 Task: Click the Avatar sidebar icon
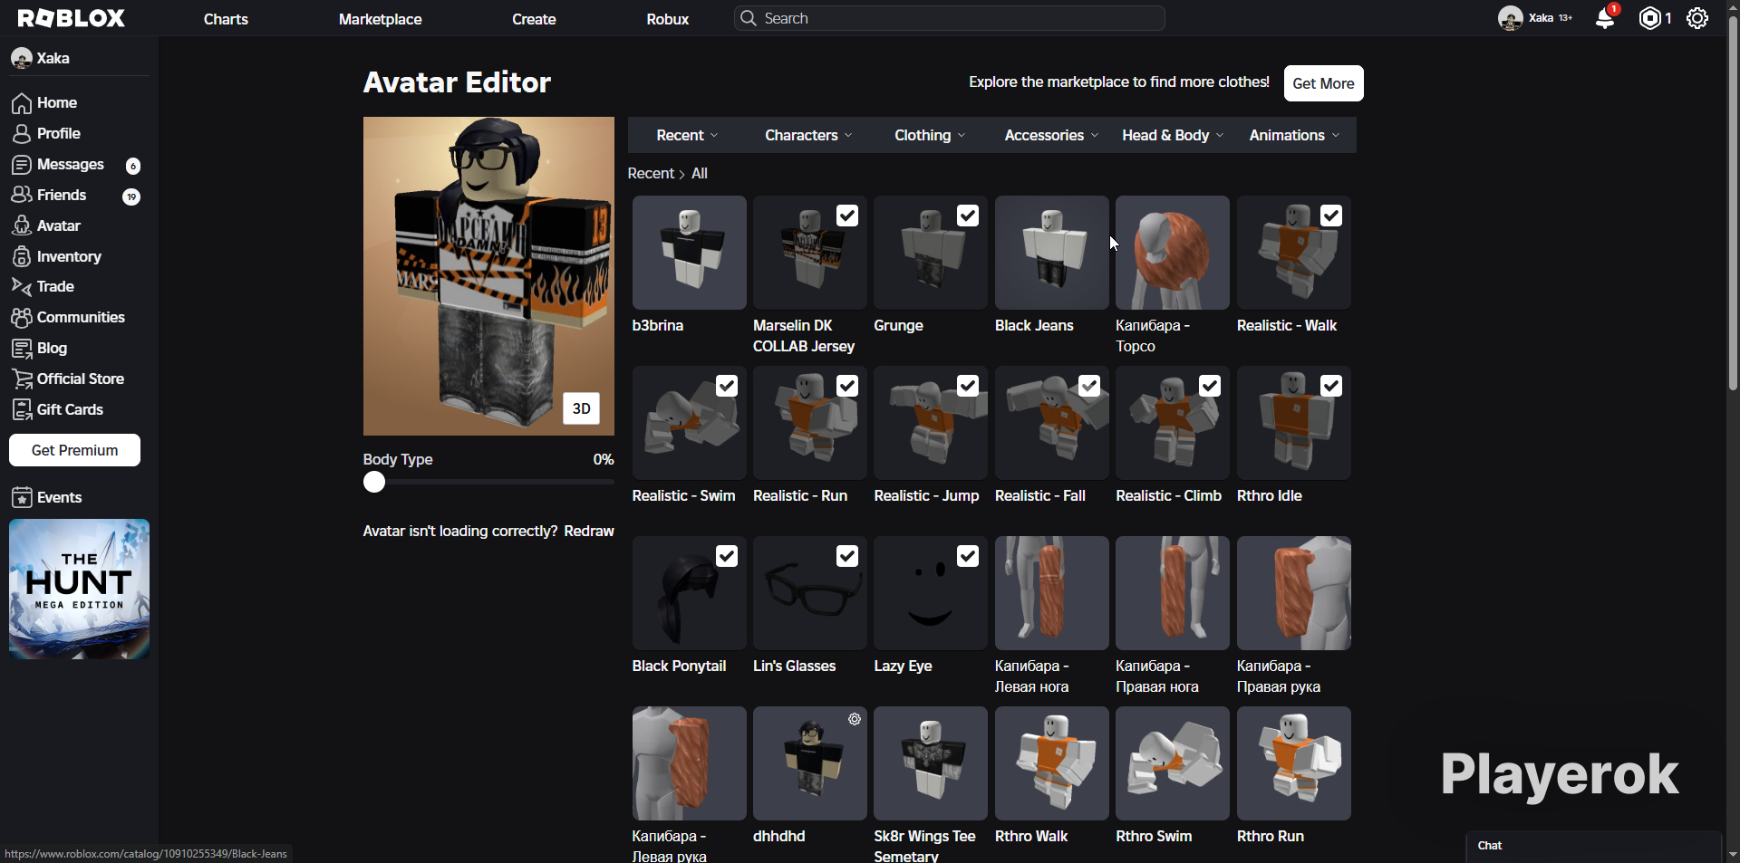tap(22, 226)
